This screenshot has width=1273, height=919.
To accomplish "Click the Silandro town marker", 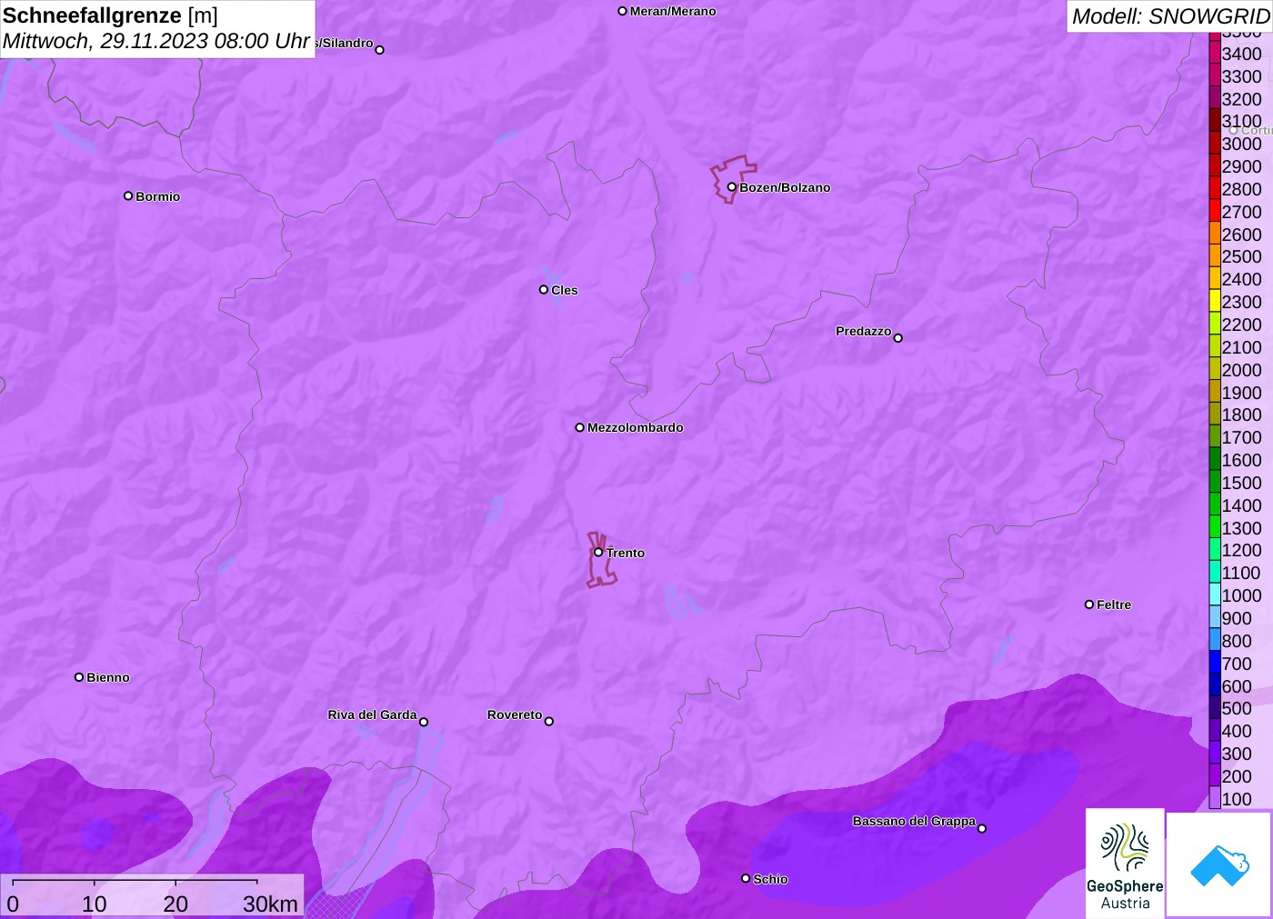I will tap(380, 50).
